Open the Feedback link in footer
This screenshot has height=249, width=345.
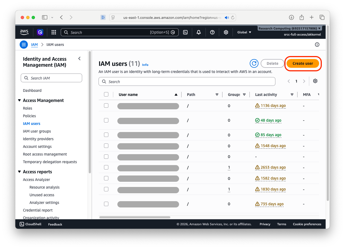[x=55, y=224]
